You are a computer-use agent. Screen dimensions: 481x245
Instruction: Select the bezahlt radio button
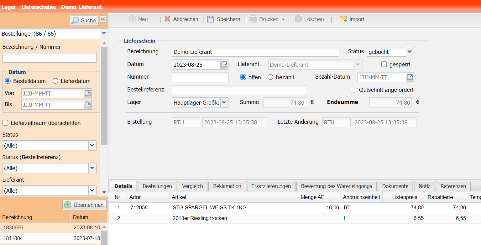[x=270, y=77]
